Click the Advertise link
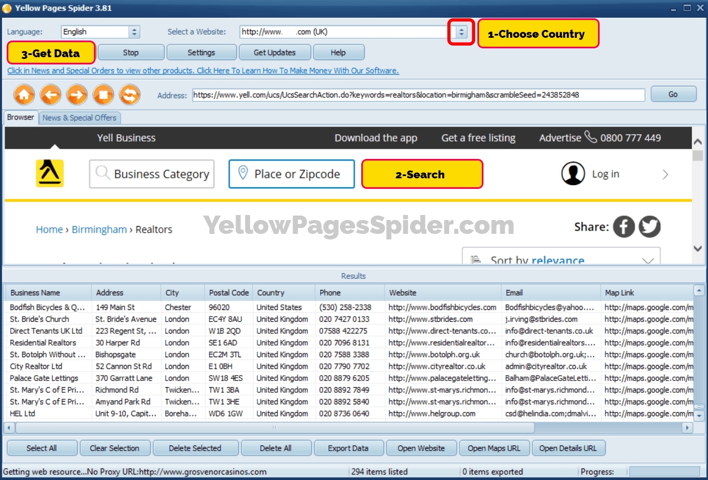This screenshot has height=480, width=708. click(x=560, y=138)
